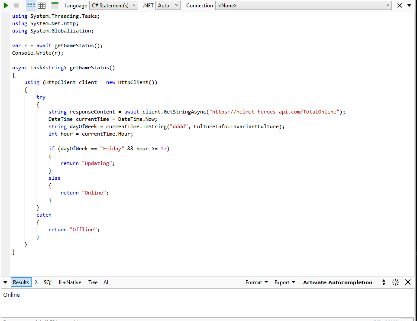The image size is (417, 321).
Task: Open the Export dropdown menu
Action: click(x=284, y=282)
